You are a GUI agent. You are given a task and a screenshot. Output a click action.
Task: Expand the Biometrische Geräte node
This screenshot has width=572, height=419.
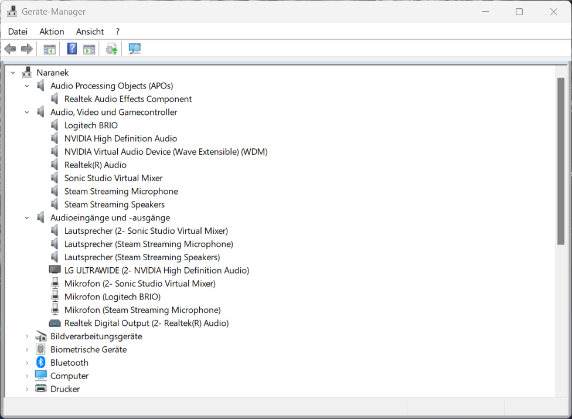[x=27, y=349]
